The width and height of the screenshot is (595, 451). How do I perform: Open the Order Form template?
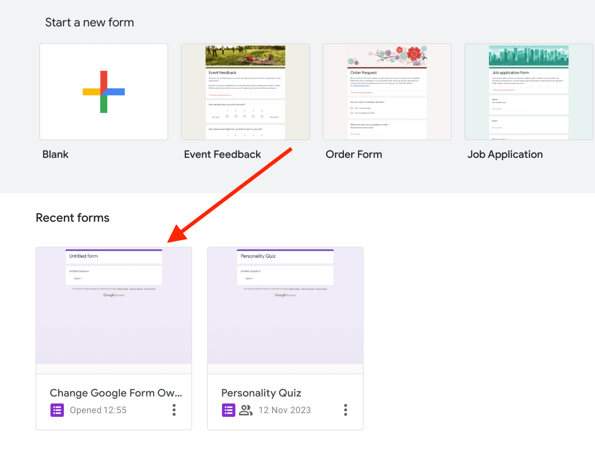click(387, 92)
